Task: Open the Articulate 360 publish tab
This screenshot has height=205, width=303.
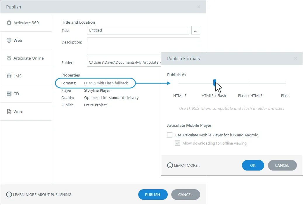Action: coord(26,23)
